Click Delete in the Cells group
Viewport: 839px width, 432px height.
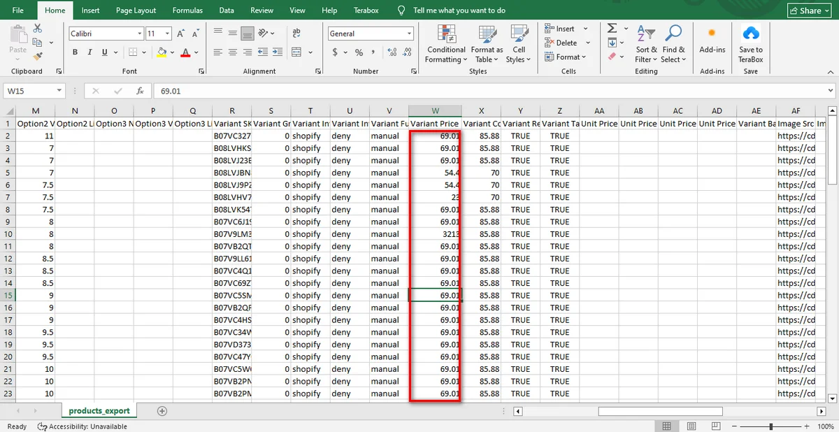[567, 43]
